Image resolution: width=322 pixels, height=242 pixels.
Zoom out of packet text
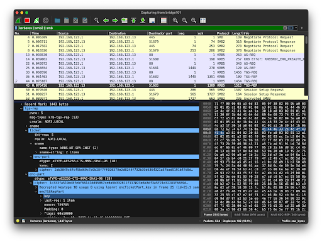pos(184,20)
